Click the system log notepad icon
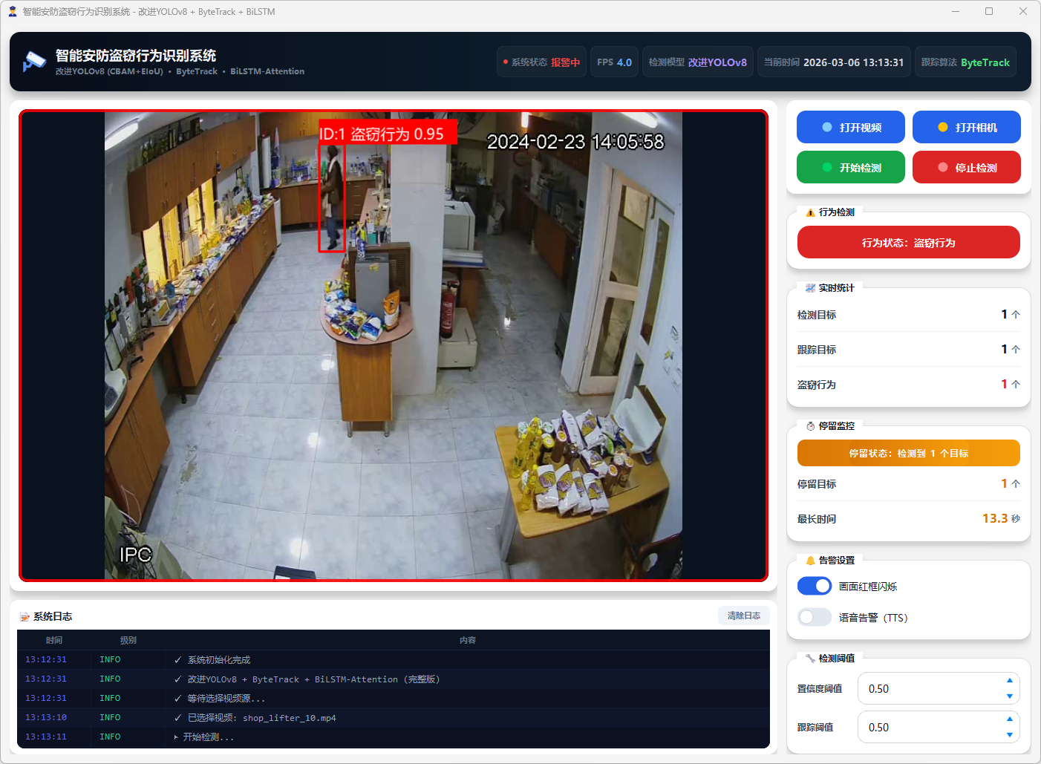Screen dimensions: 1041x764 [25, 617]
